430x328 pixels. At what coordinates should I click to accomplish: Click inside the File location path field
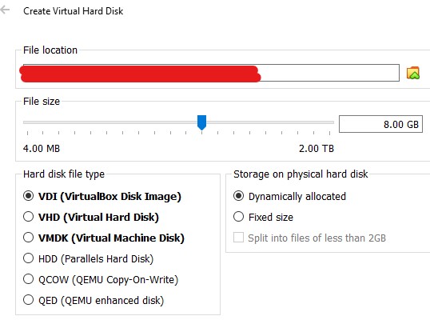pos(211,73)
